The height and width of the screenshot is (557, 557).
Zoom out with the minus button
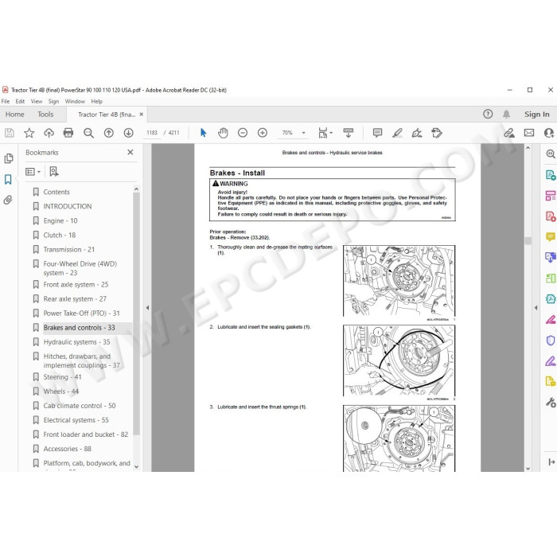(x=243, y=133)
